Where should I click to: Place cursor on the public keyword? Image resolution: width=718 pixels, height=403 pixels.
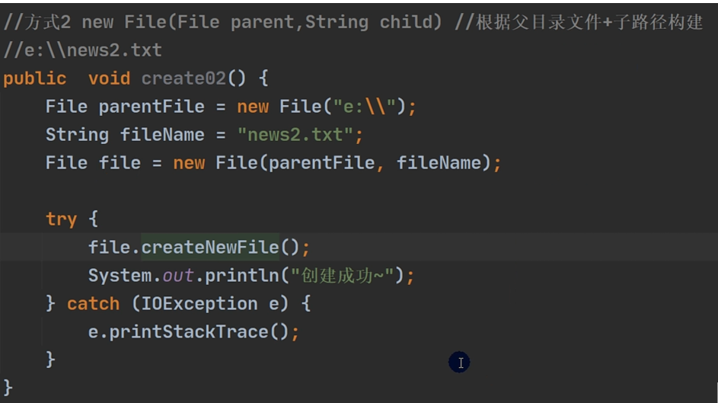35,78
